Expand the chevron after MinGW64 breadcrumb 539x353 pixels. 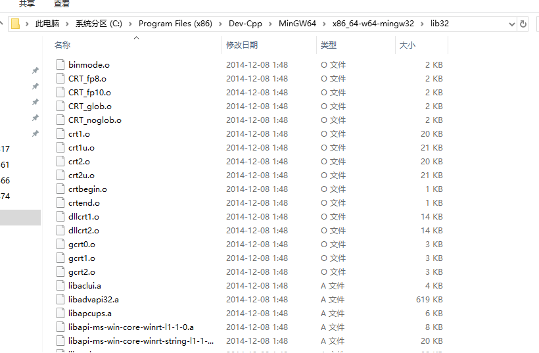(x=325, y=24)
